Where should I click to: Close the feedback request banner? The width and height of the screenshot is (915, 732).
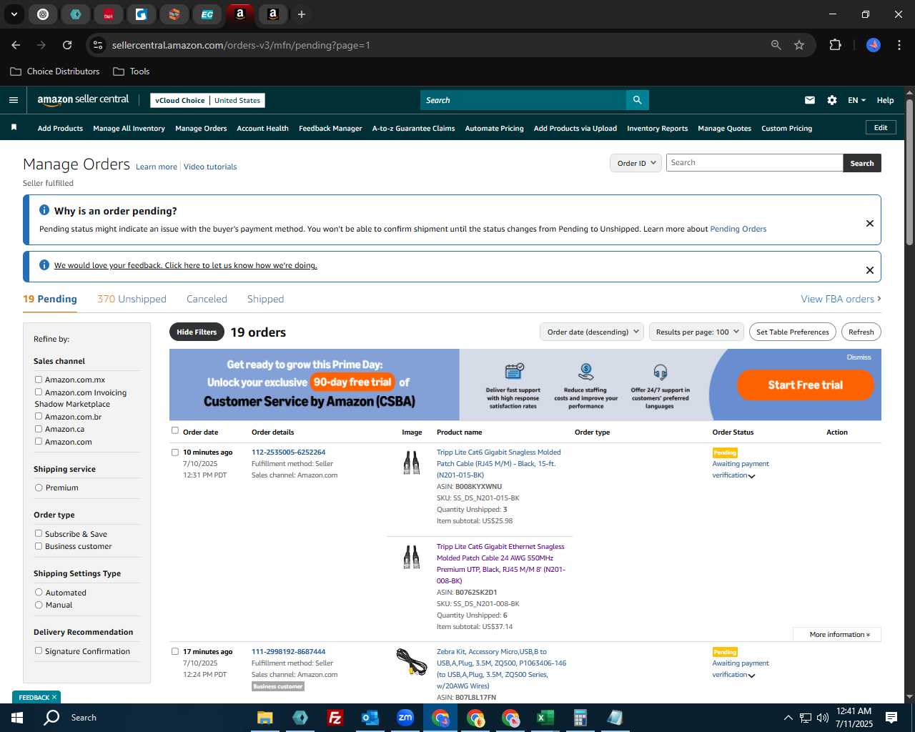click(x=870, y=270)
